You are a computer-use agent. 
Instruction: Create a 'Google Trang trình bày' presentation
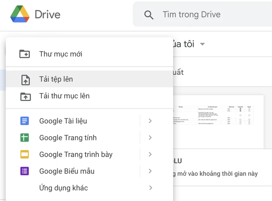pyautogui.click(x=73, y=154)
